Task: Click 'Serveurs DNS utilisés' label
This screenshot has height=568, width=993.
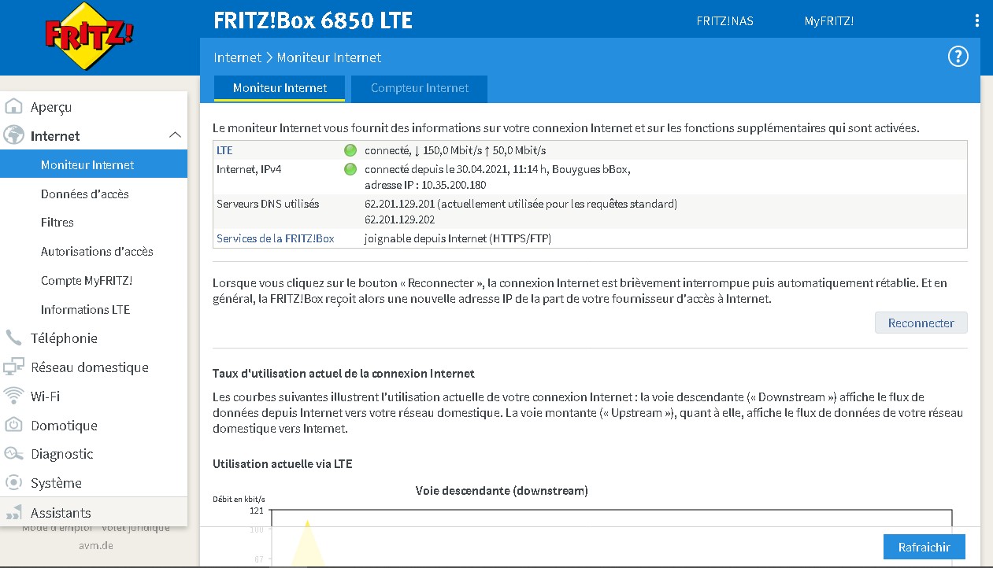Action: [268, 204]
